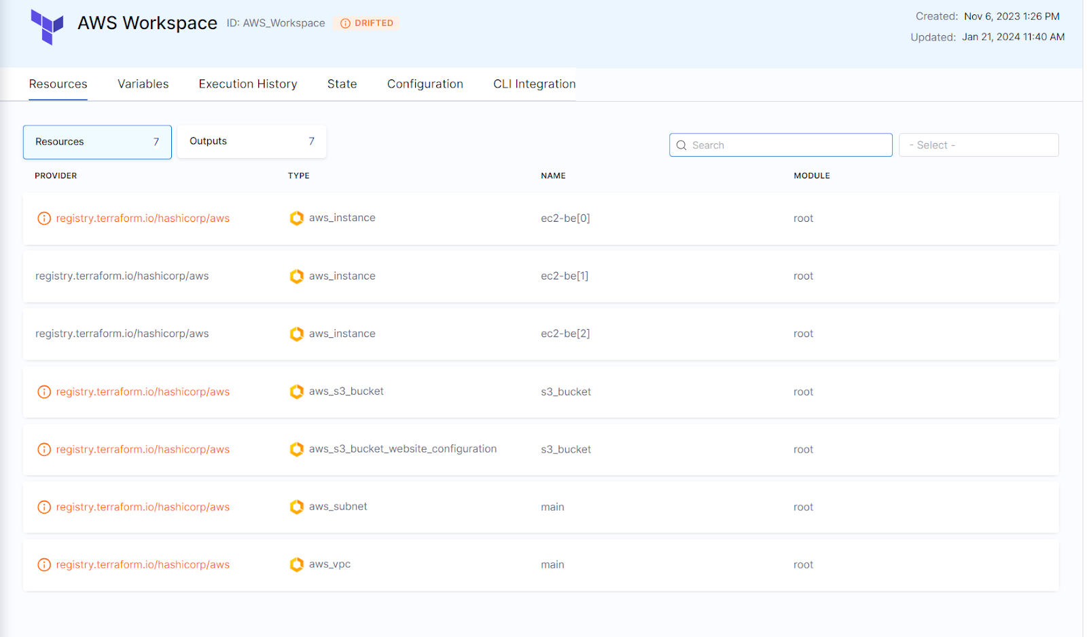Screen dimensions: 1087x637
Task: Click the warning icon on the aws_s3_bucket row
Action: (x=44, y=392)
